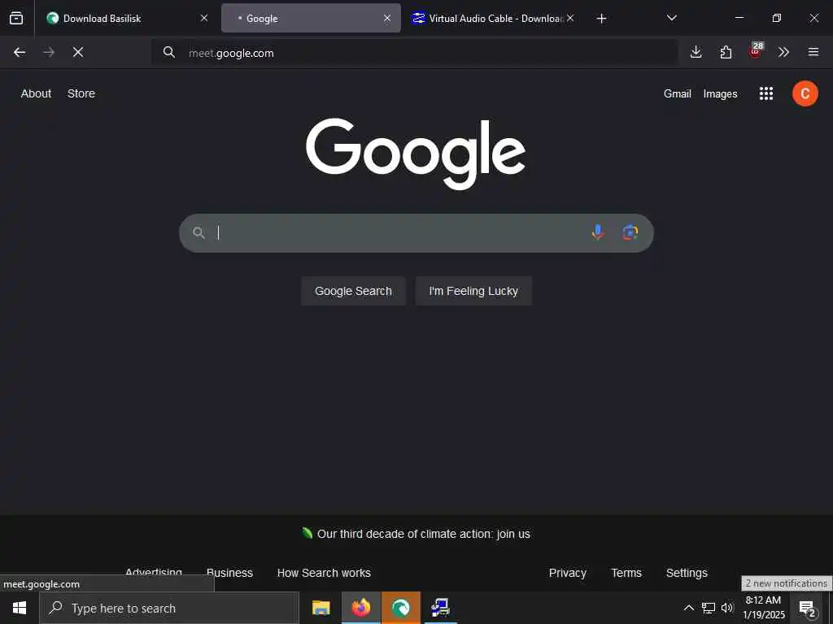This screenshot has width=833, height=624.
Task: Open the Action Center notifications icon
Action: (807, 608)
